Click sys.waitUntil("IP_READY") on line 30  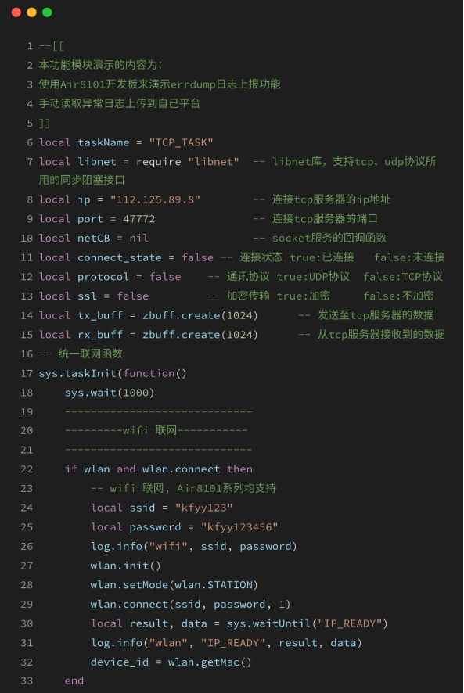coord(307,623)
